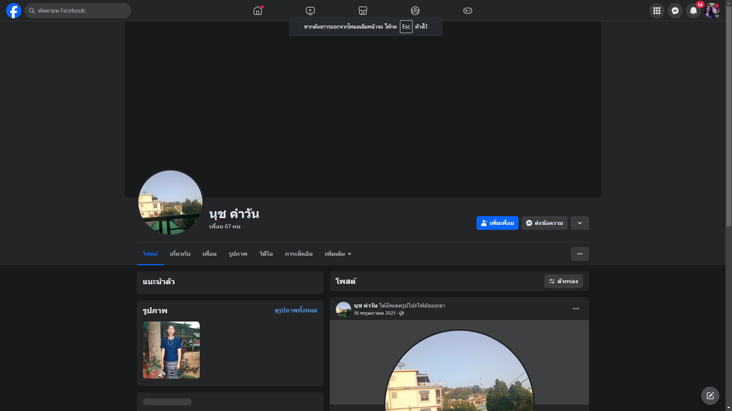Open the Groups icon in top bar
The height and width of the screenshot is (411, 732).
(415, 11)
